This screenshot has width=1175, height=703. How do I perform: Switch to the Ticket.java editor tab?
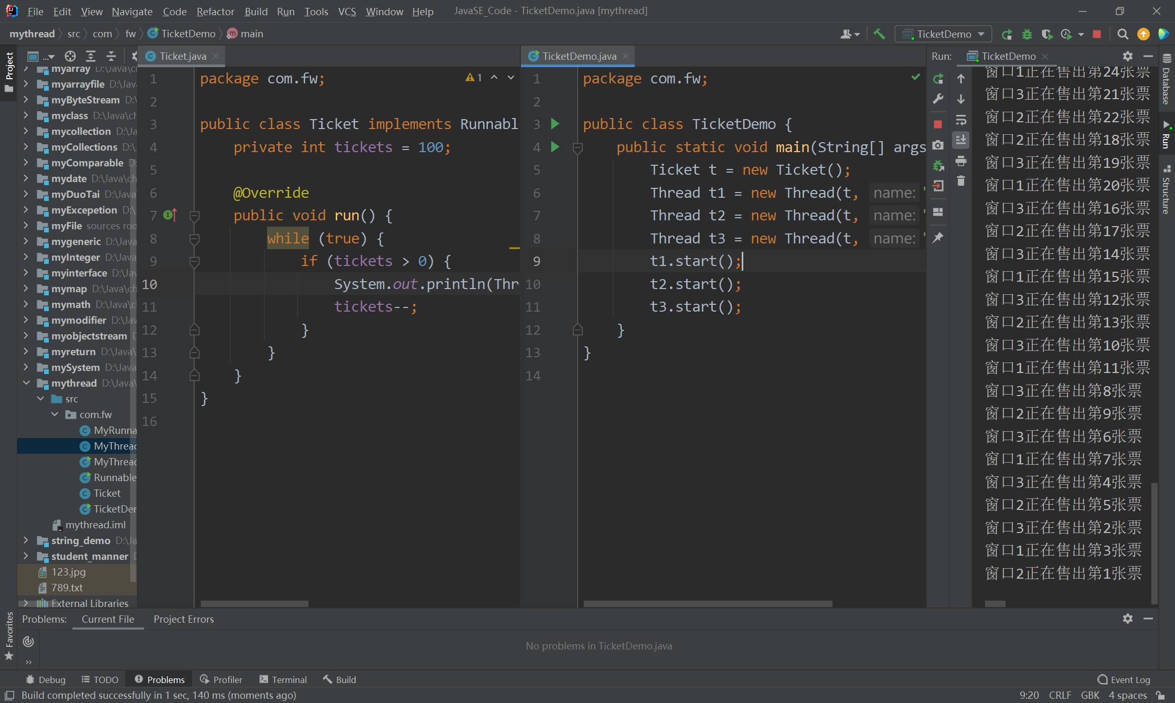click(182, 56)
